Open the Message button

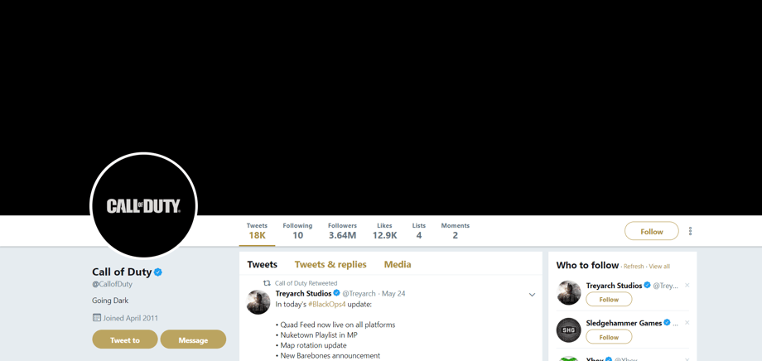tap(193, 339)
